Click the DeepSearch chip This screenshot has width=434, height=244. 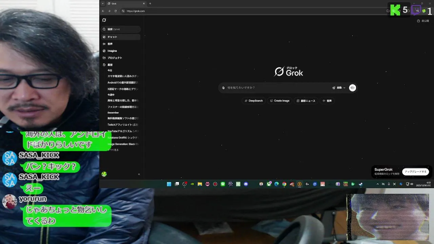point(254,101)
